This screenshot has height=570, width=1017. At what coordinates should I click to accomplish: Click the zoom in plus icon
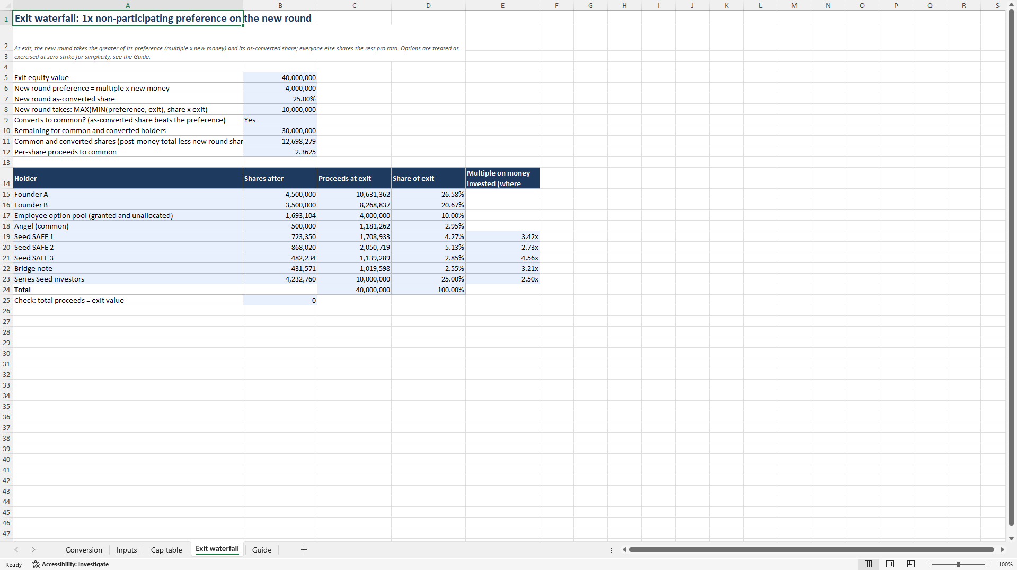coord(989,564)
